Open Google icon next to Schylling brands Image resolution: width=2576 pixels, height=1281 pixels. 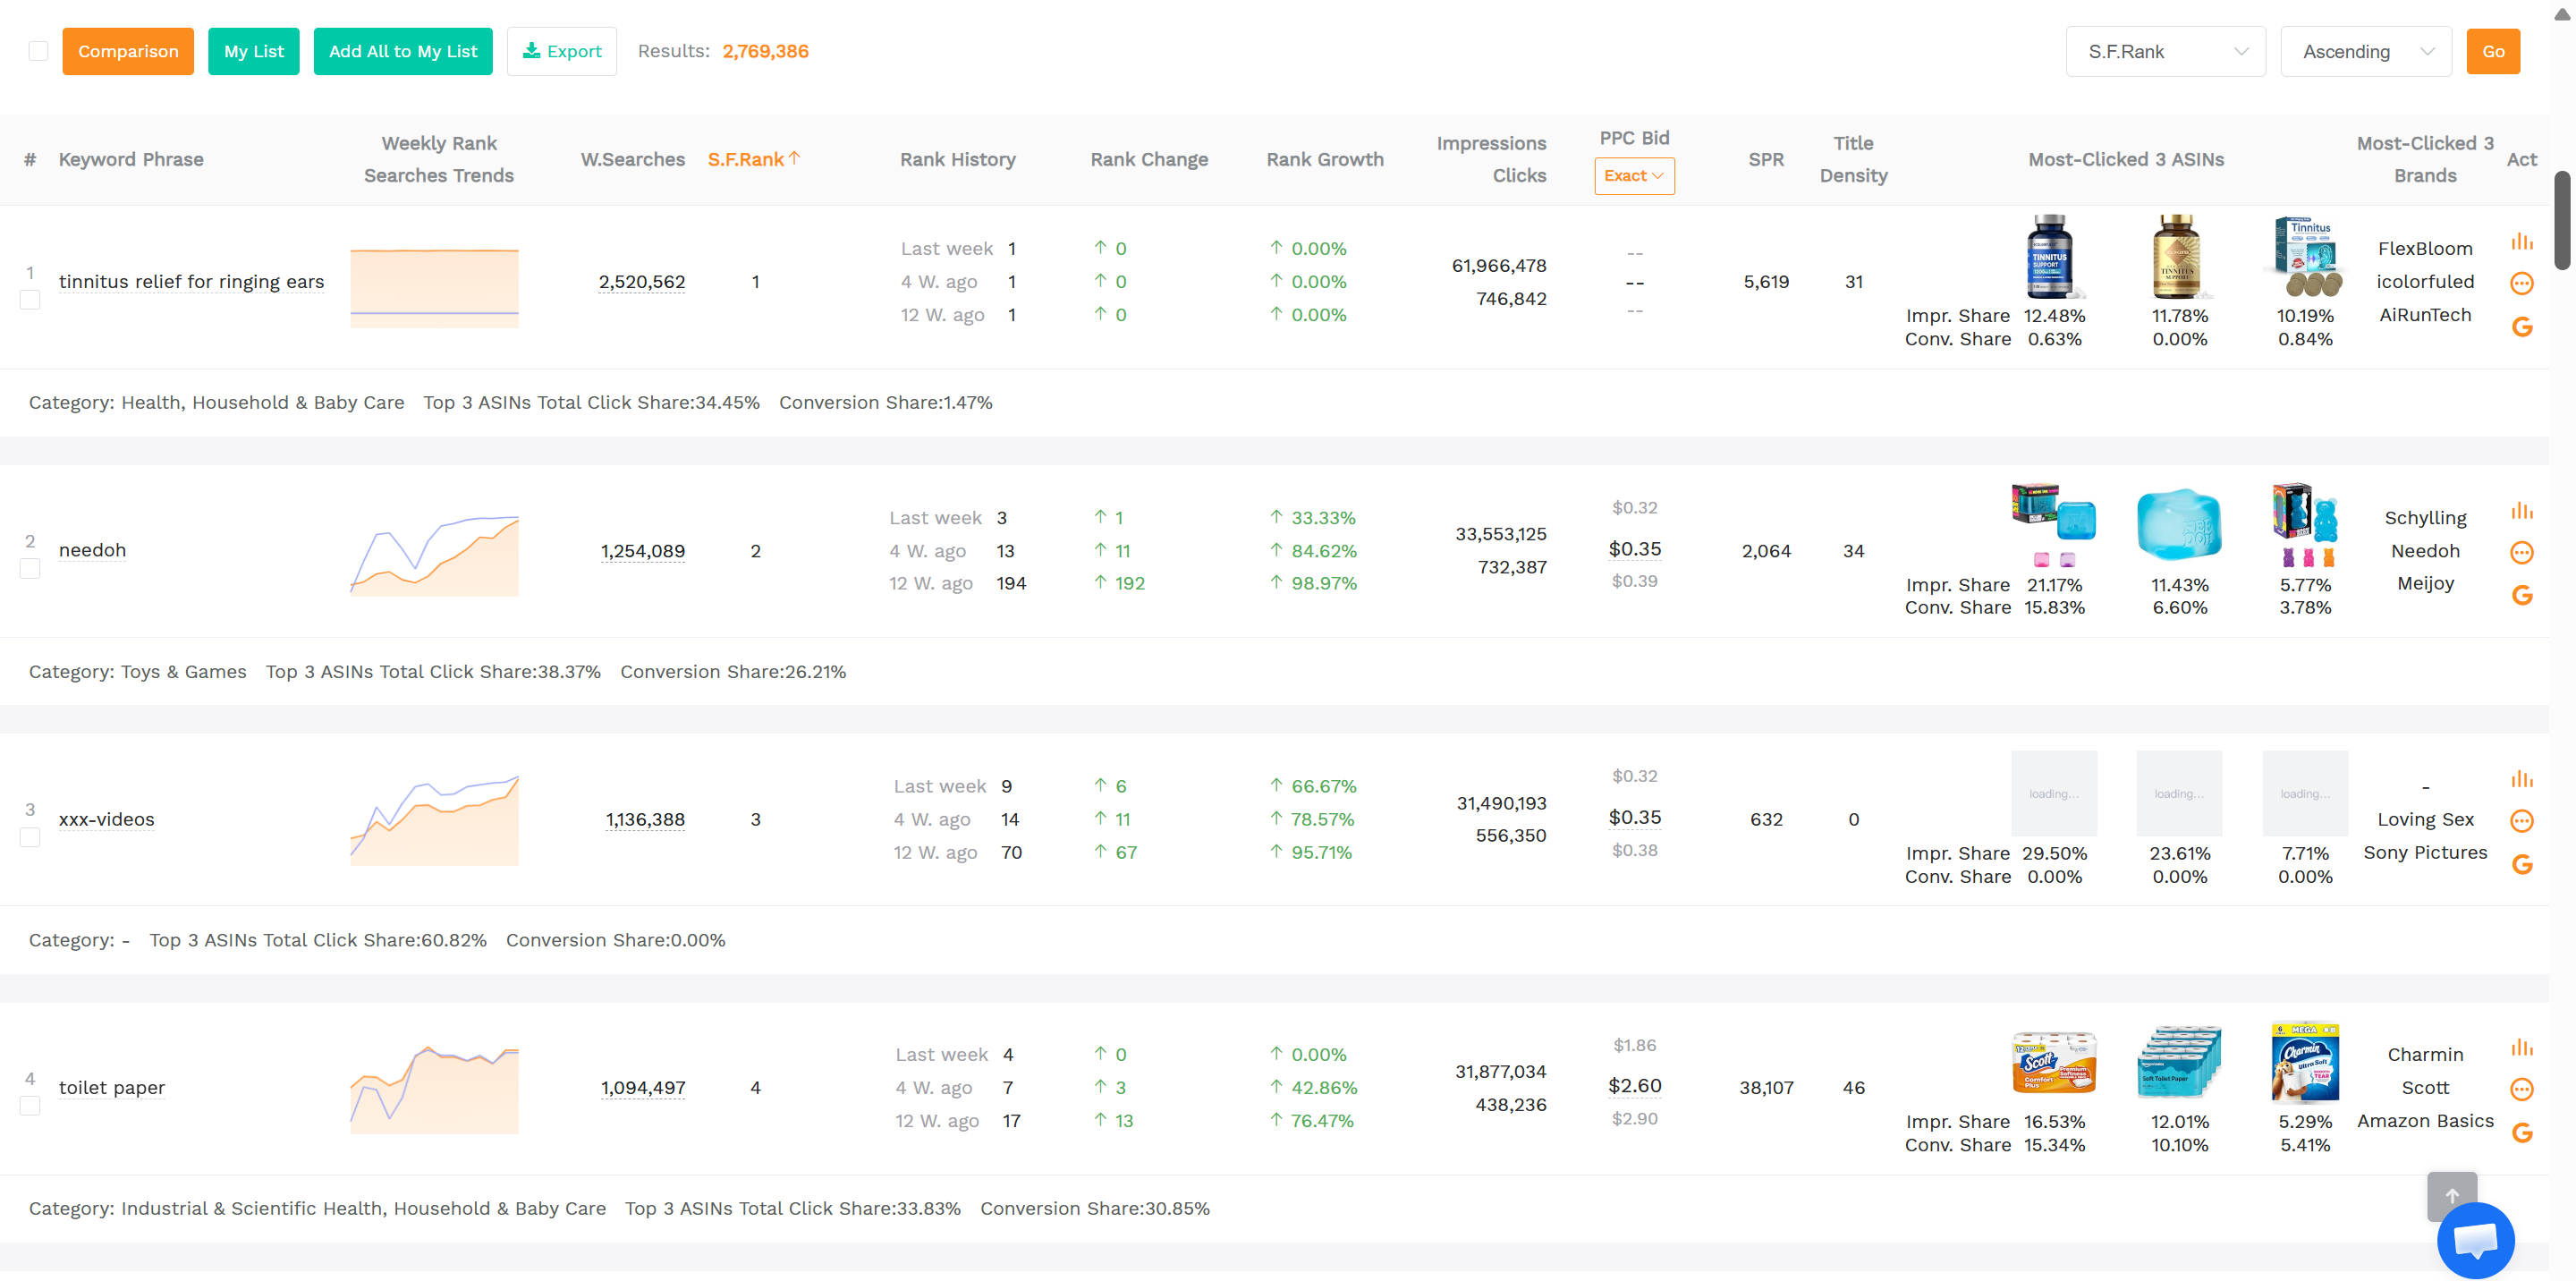2523,594
